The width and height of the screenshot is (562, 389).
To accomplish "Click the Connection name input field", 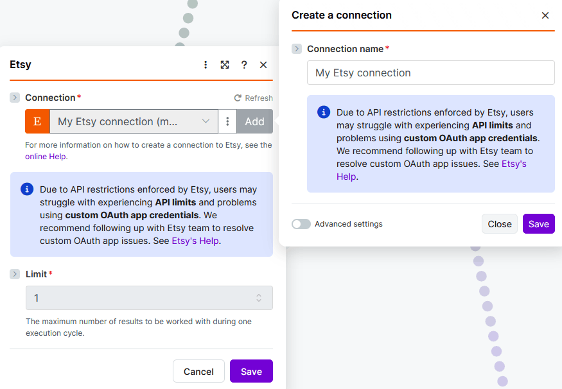I will [431, 73].
